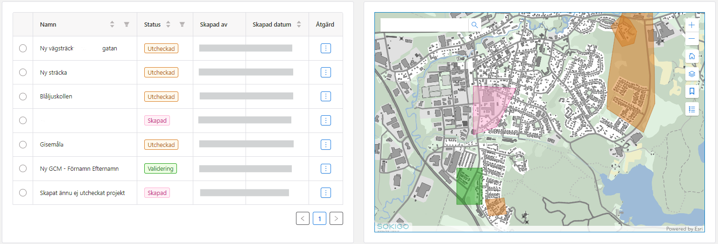Show the map legend list
Screen dimensions: 718x244
(x=691, y=110)
